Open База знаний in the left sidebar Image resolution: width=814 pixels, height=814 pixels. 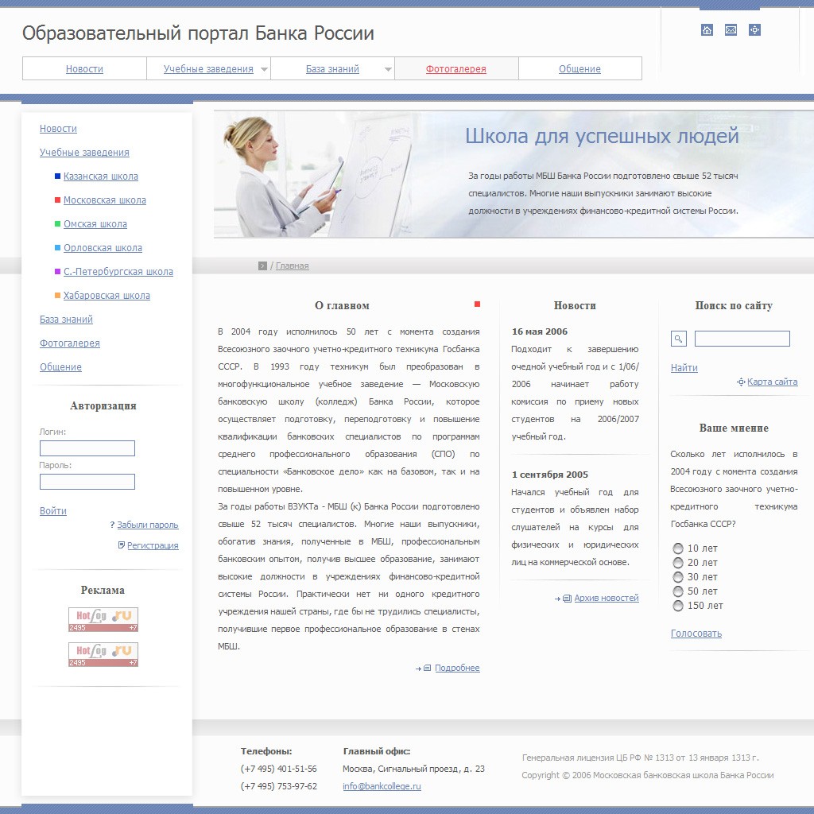[x=67, y=320]
